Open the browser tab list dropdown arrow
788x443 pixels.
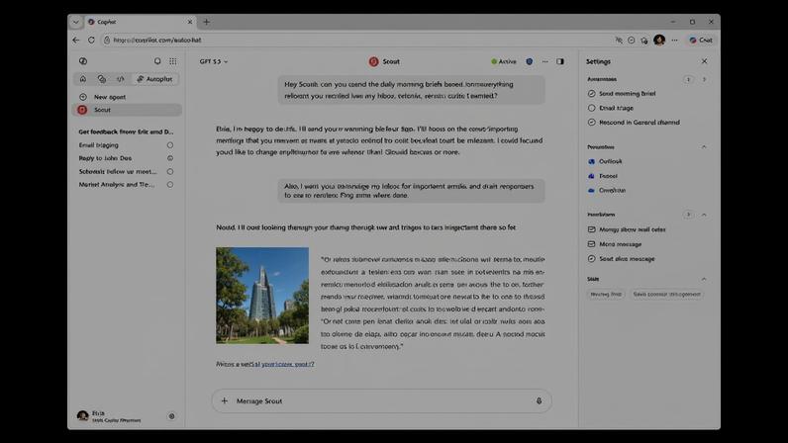click(75, 22)
